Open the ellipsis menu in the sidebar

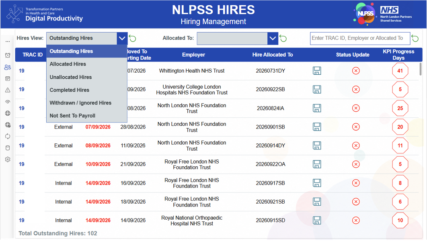click(8, 42)
